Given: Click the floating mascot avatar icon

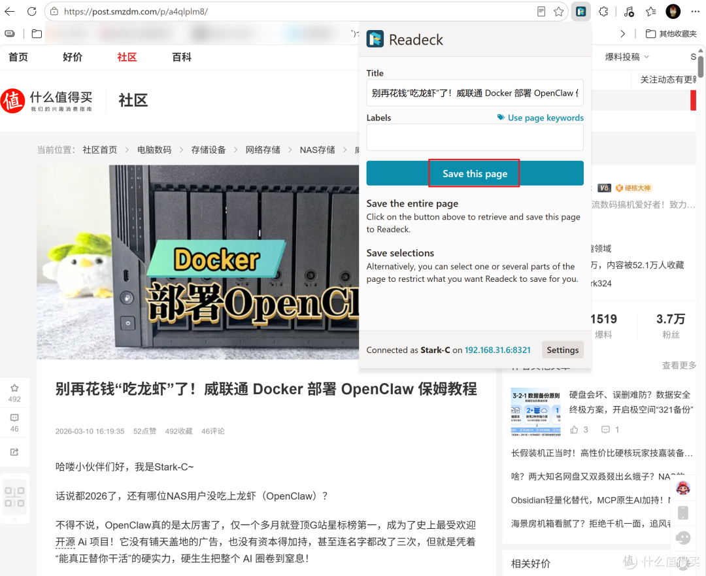Looking at the screenshot, I should point(683,487).
